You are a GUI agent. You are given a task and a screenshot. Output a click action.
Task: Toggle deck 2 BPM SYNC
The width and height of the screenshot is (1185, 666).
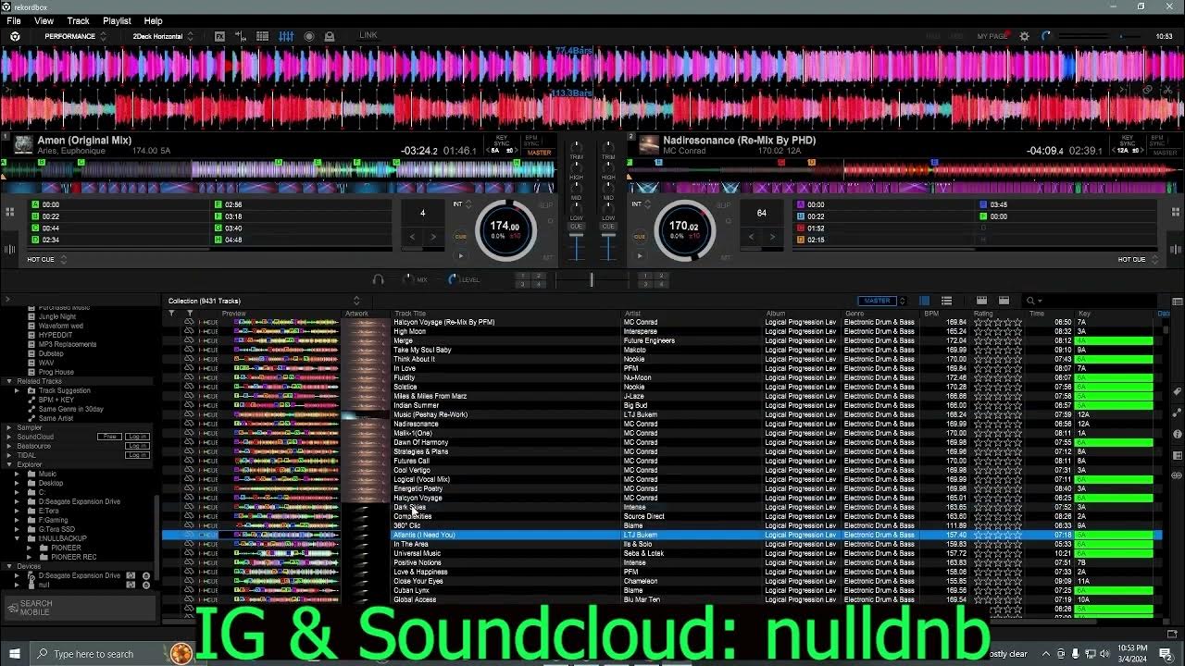pos(1156,141)
